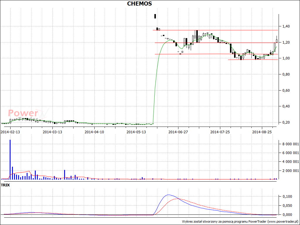The height and width of the screenshot is (225, 300).
Task: Click the CHEMOS chart title
Action: coord(139,4)
